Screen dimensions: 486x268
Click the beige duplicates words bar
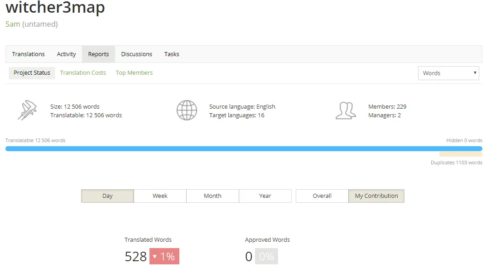(461, 154)
